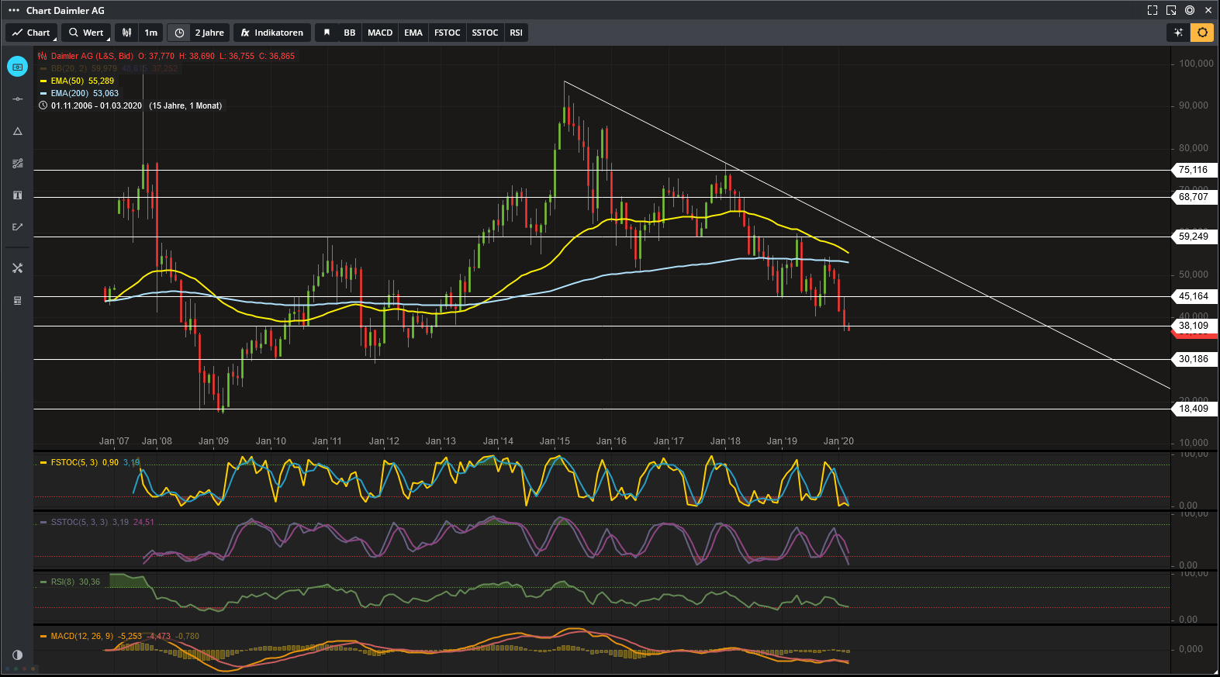Select the text annotation tool
The width and height of the screenshot is (1220, 677).
17,195
